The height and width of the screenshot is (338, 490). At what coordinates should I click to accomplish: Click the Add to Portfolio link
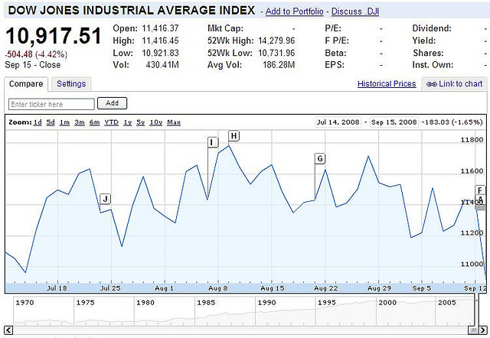coord(294,11)
